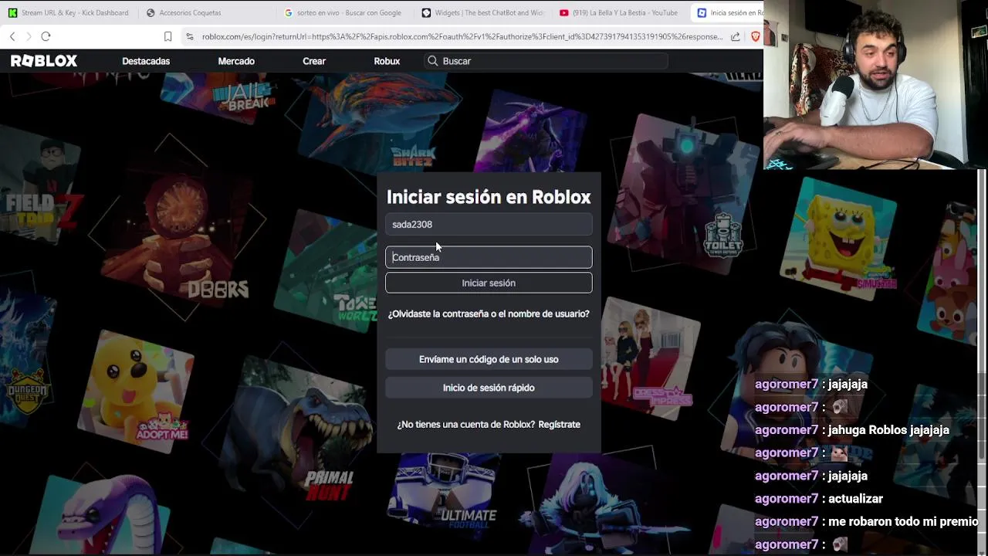
Task: Click the search magnifier icon in Roblox header
Action: [x=433, y=61]
